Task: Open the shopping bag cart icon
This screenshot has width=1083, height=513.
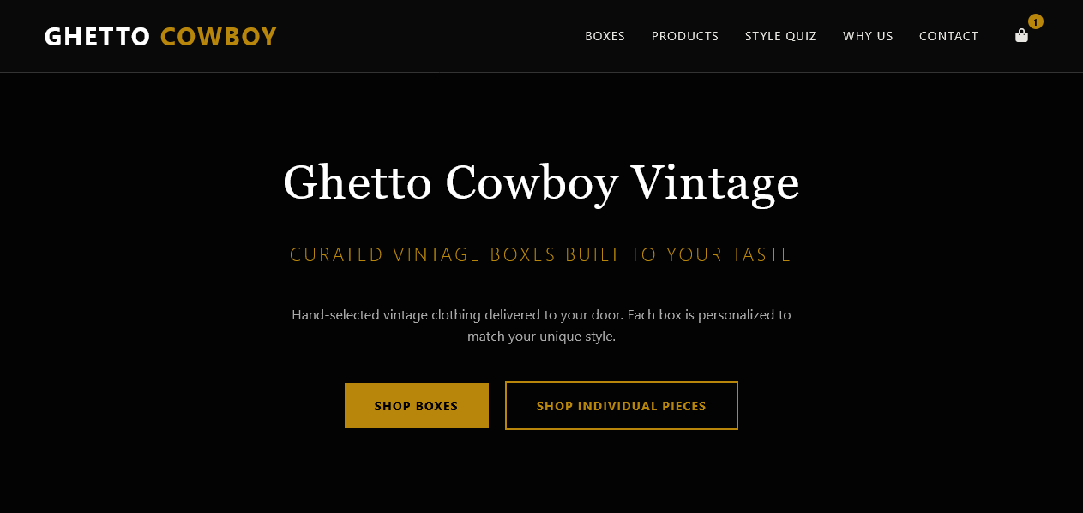Action: (1021, 36)
